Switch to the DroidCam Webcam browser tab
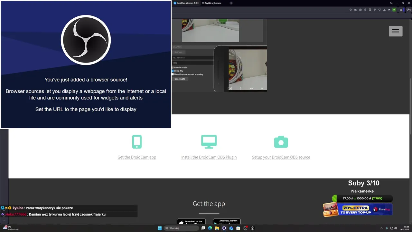This screenshot has height=232, width=412. (186, 3)
